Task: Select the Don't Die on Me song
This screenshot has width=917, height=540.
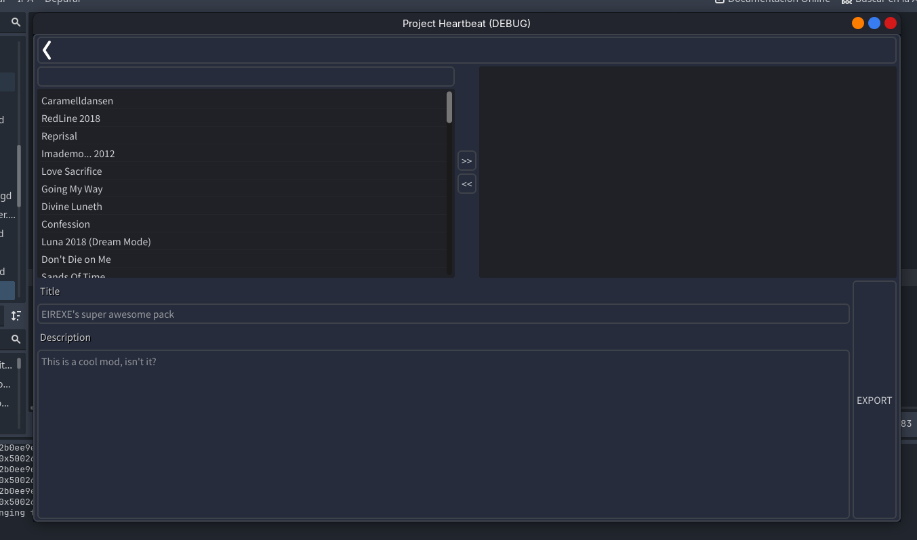Action: (76, 259)
